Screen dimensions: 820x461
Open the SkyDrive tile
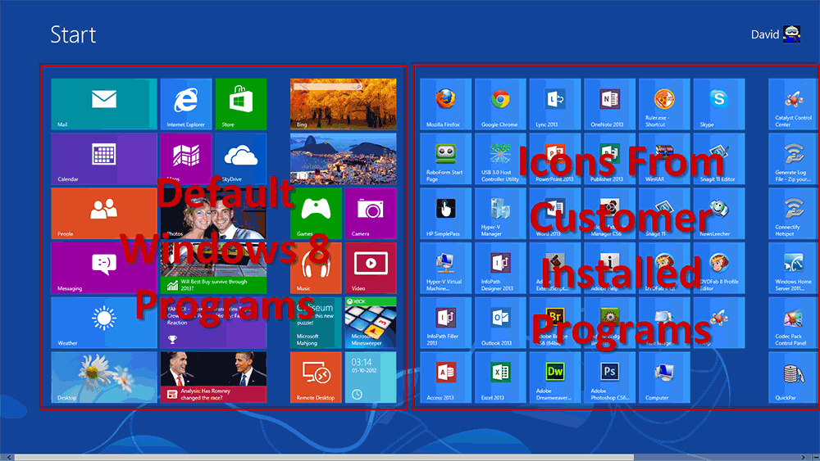[x=240, y=158]
